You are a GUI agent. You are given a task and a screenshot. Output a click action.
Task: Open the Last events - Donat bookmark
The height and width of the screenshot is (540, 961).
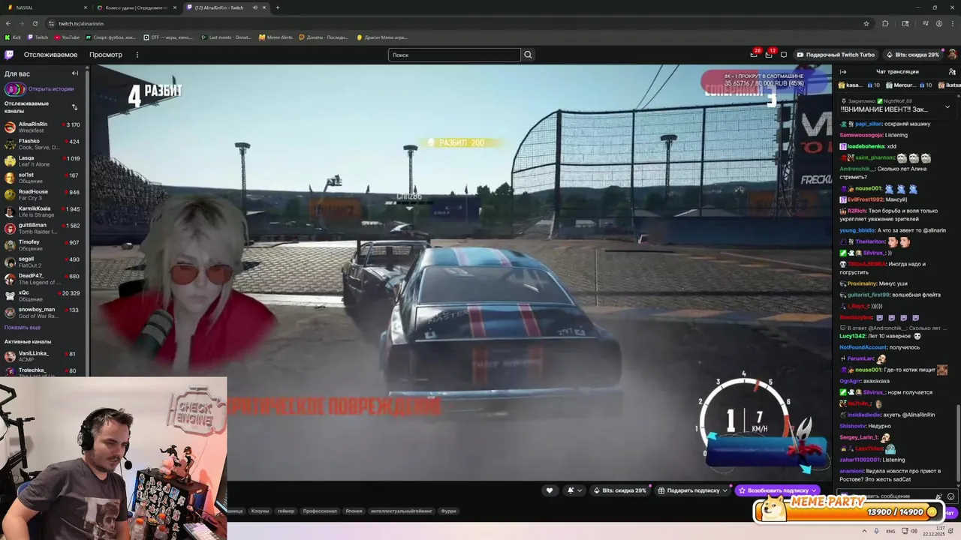click(x=226, y=37)
